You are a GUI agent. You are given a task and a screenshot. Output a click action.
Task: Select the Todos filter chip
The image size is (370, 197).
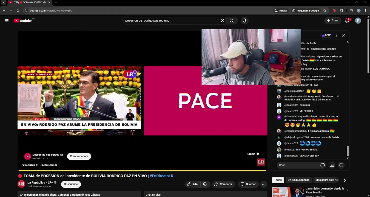(x=278, y=180)
